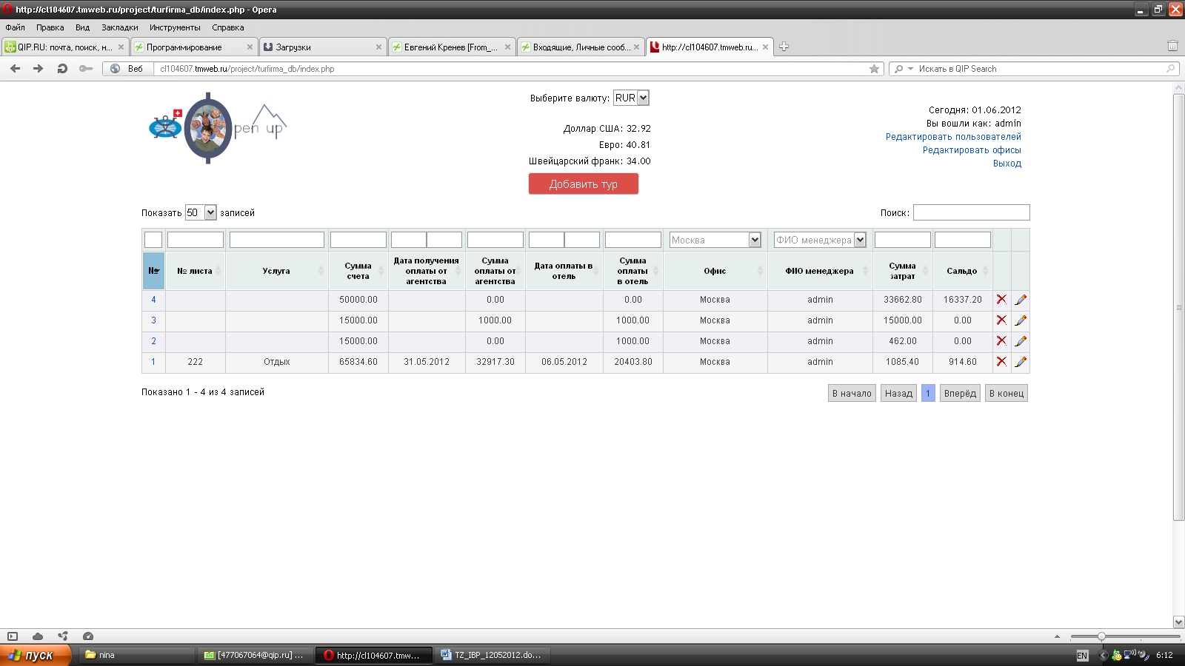Sort table by Офис column header
Viewport: 1185px width, 666px height.
(x=715, y=271)
